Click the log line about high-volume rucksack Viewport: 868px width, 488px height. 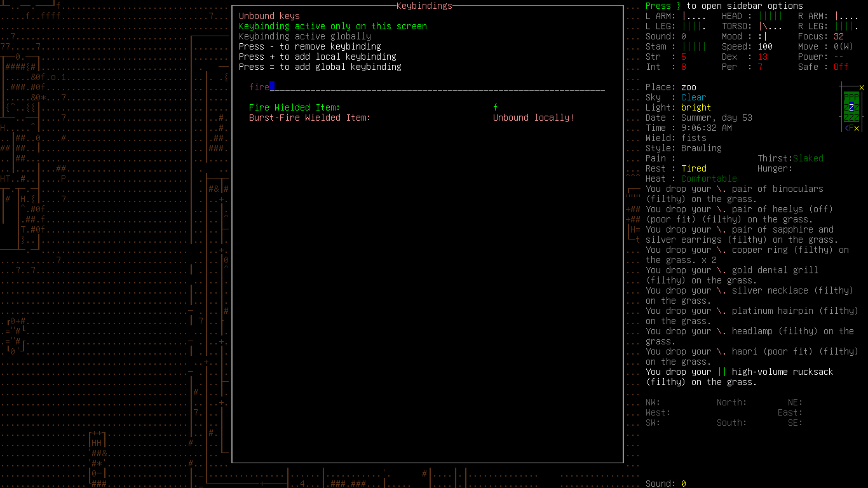pos(740,377)
